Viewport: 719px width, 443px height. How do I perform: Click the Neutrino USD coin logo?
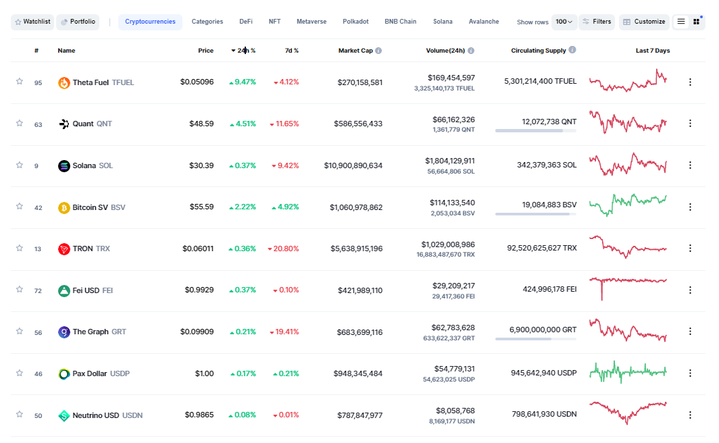click(x=64, y=415)
